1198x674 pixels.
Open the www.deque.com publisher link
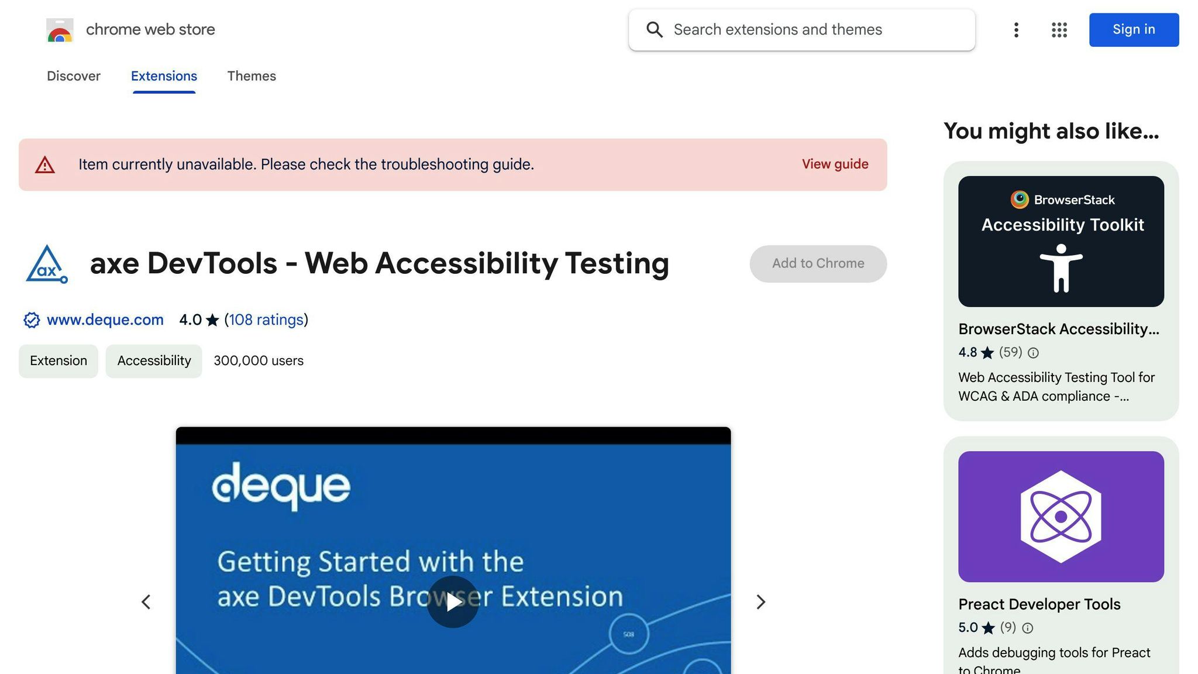click(x=105, y=320)
